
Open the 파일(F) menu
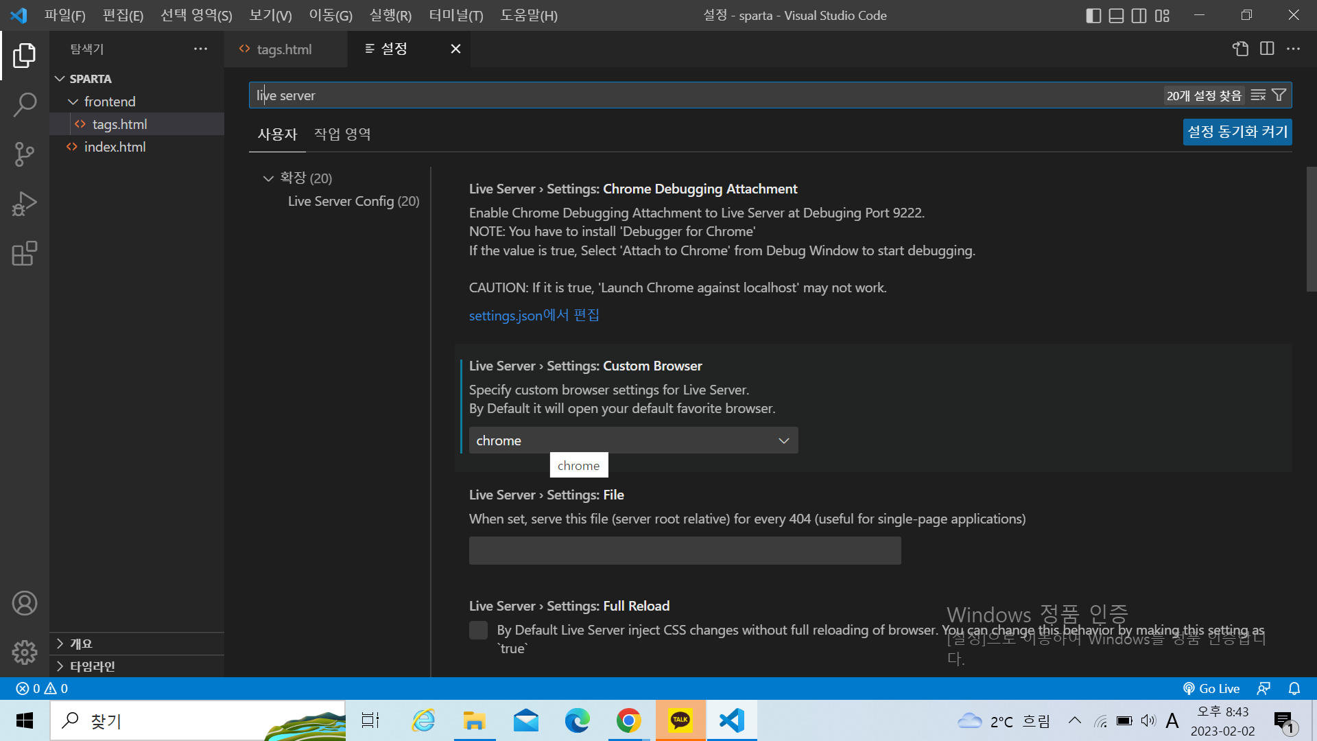click(65, 15)
